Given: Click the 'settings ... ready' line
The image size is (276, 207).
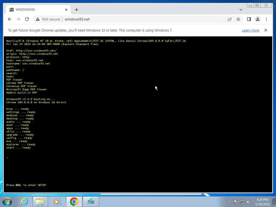Looking at the screenshot, I should [21, 112].
